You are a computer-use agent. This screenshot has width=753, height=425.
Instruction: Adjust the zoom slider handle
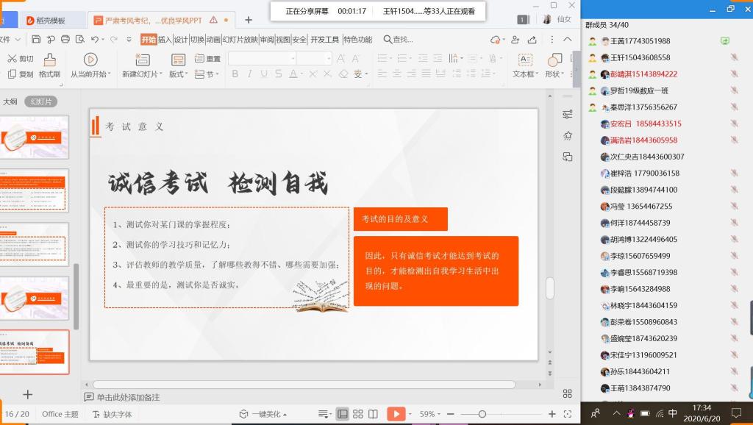[x=482, y=414]
